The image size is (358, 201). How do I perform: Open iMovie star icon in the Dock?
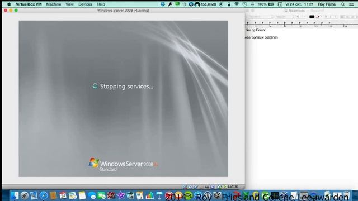[x=121, y=195]
